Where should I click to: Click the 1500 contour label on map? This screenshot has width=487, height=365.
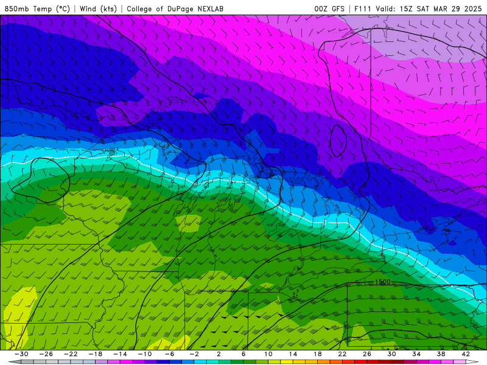[383, 282]
